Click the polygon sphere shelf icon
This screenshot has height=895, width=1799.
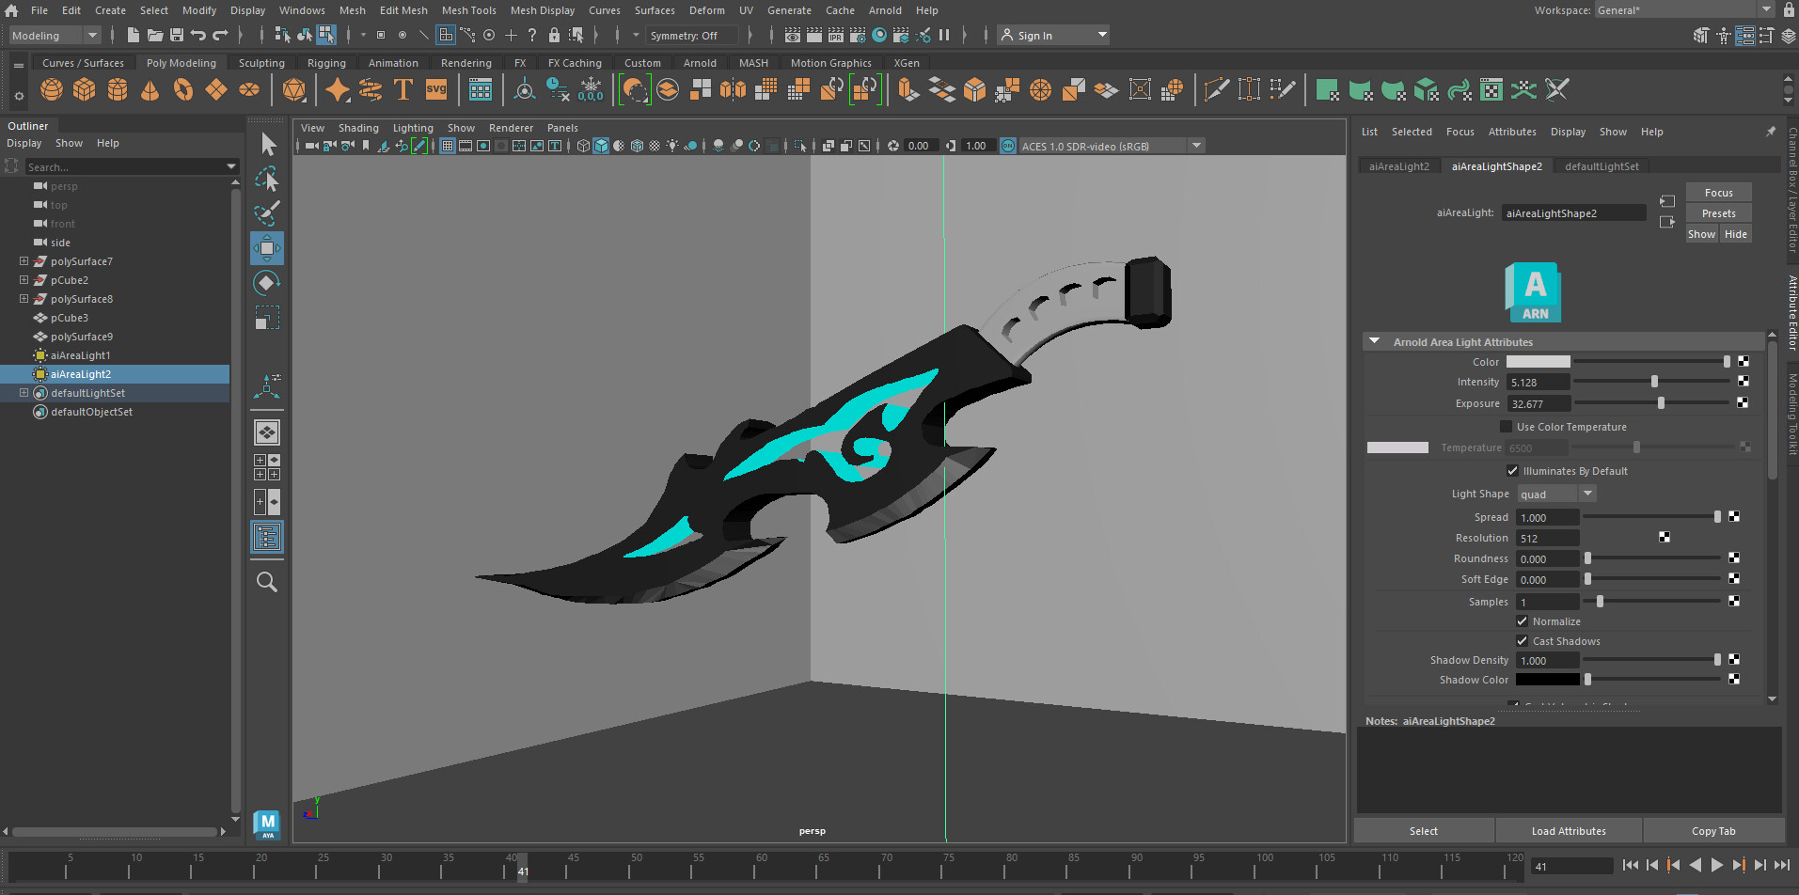pos(52,90)
